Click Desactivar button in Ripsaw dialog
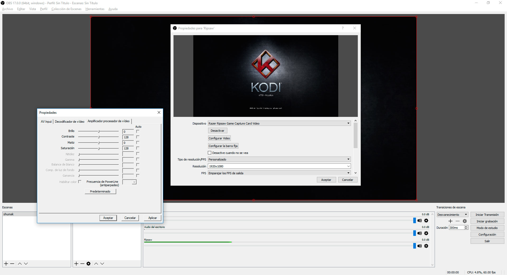This screenshot has height=275, width=507. click(x=217, y=131)
